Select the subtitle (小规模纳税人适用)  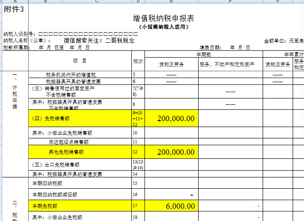(x=164, y=27)
